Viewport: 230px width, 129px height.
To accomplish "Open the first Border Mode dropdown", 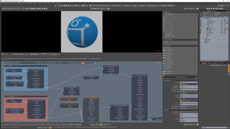I will (189, 106).
